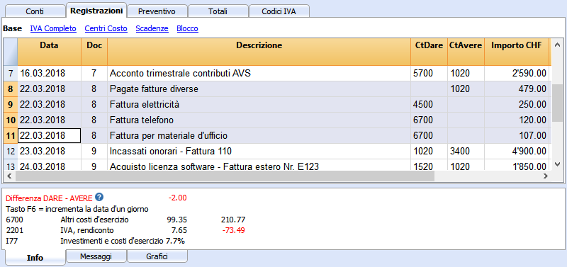Click the date 23.03.2018 in row 12
The width and height of the screenshot is (567, 267).
pyautogui.click(x=49, y=151)
